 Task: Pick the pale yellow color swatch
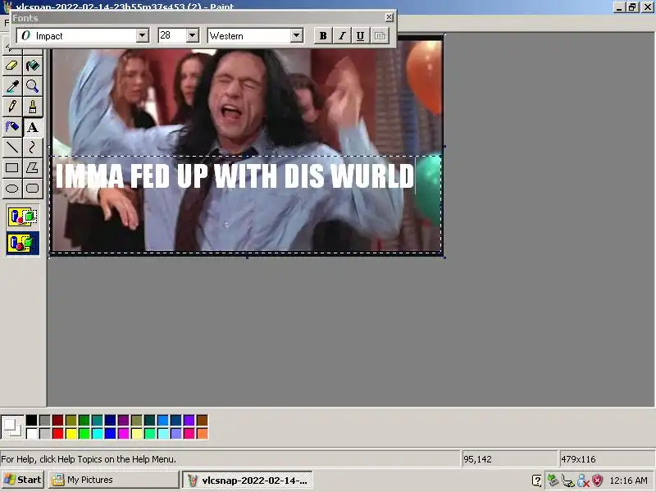click(x=136, y=434)
